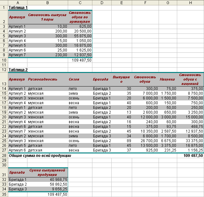Select the cell with value 375,00 in row 14
The height and width of the screenshot is (197, 204).
click(x=190, y=89)
